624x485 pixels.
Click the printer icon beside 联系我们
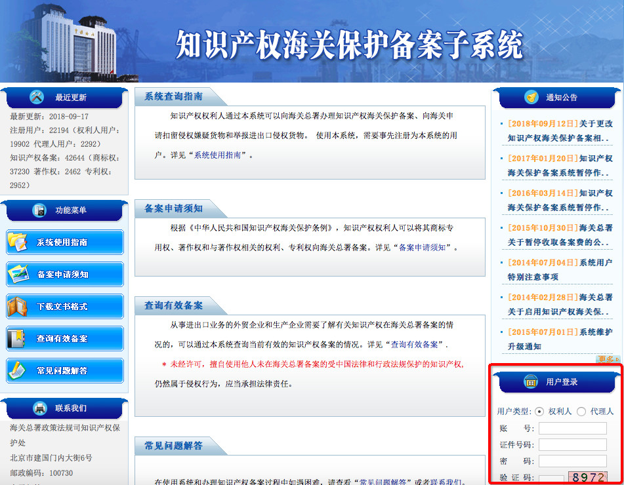(39, 408)
